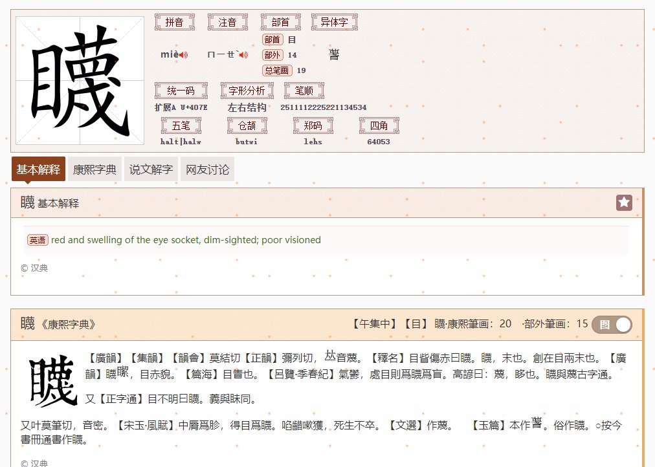This screenshot has width=655, height=467.
Task: Check the 五笔 input code
Action: coord(181,125)
